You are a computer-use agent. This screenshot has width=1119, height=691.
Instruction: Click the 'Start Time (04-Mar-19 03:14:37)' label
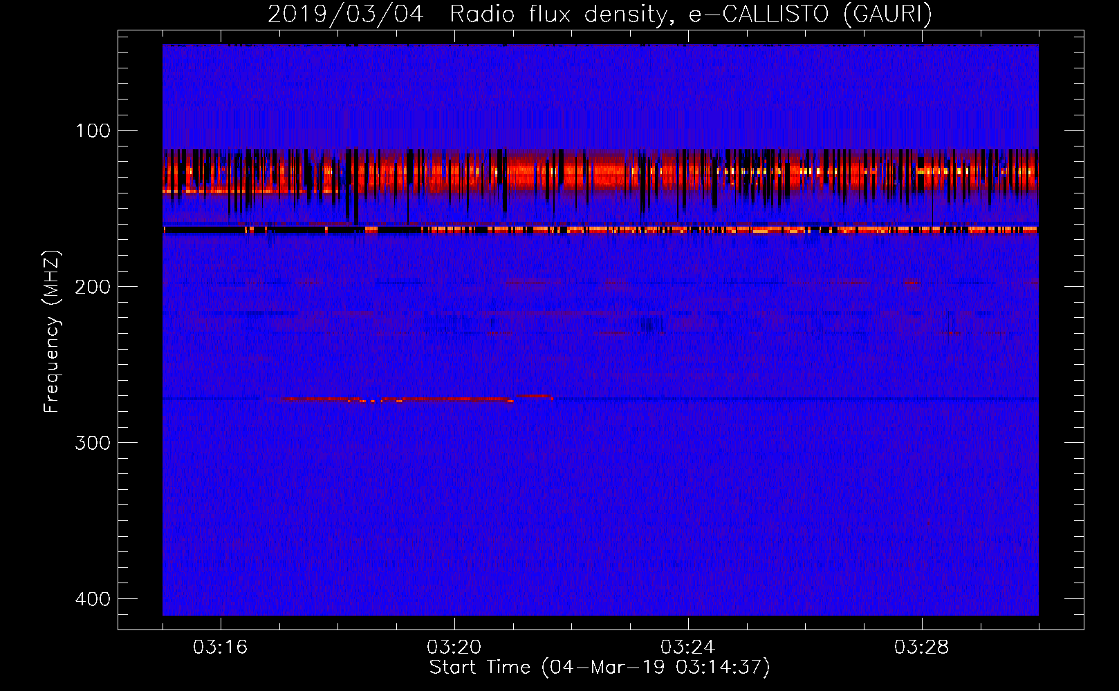(600, 668)
